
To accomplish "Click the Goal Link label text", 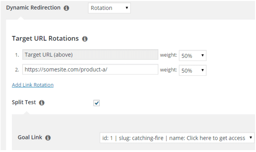I will tap(30, 137).
